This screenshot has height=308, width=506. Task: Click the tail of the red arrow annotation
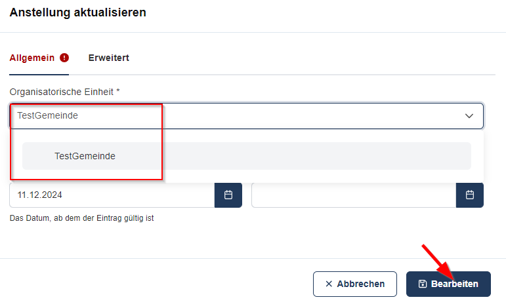point(424,248)
